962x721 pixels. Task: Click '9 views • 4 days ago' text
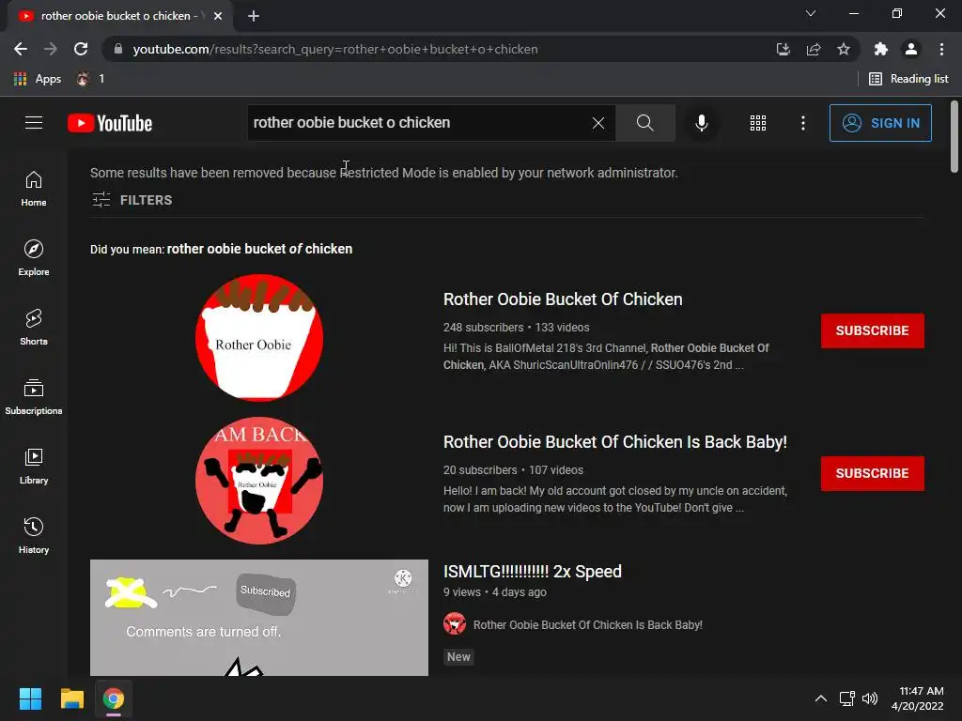[x=494, y=592]
